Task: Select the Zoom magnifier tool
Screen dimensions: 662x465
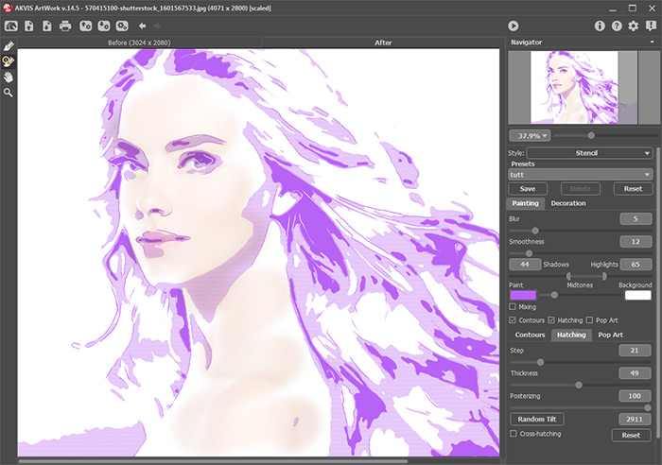Action: click(9, 93)
